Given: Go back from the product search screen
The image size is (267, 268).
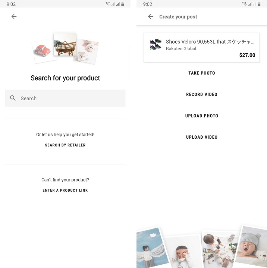Looking at the screenshot, I should pyautogui.click(x=14, y=16).
